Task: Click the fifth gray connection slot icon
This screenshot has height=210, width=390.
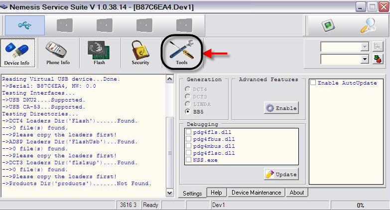Action: (x=184, y=25)
